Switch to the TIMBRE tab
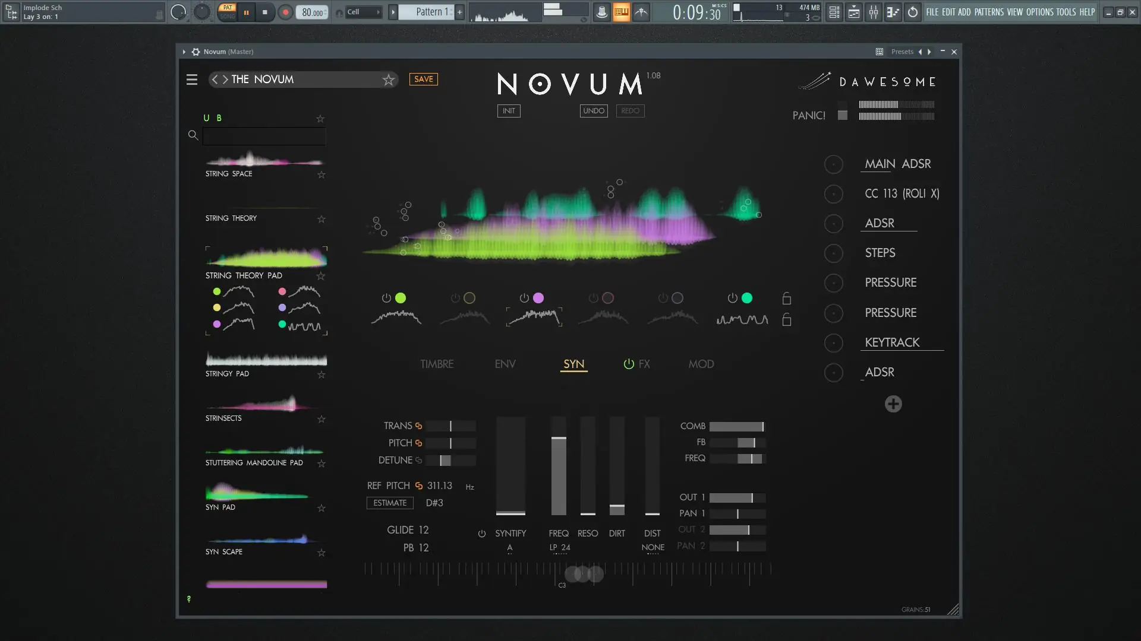This screenshot has height=641, width=1141. (436, 364)
